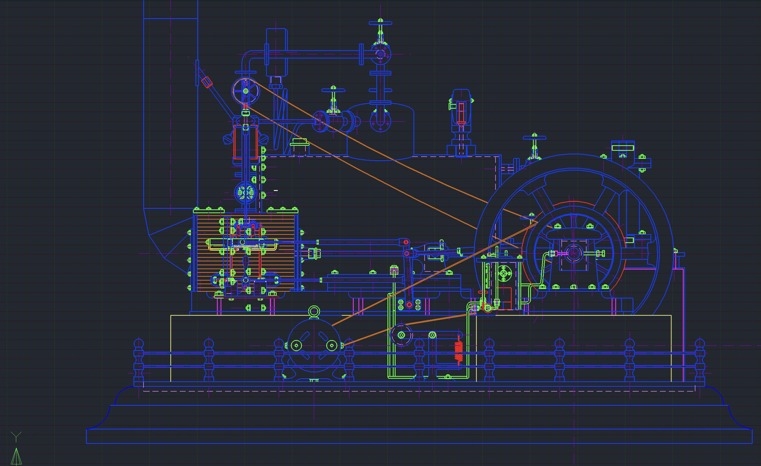Select the left circular terminal on the electric motor
Image resolution: width=761 pixels, height=466 pixels.
pos(296,346)
